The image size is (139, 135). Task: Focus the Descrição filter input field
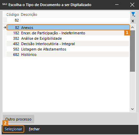coord(75,20)
